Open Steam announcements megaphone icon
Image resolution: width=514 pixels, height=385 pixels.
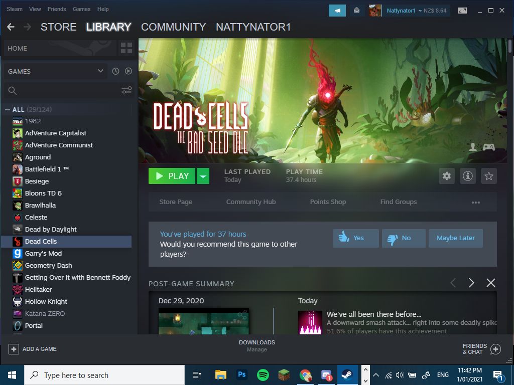337,11
